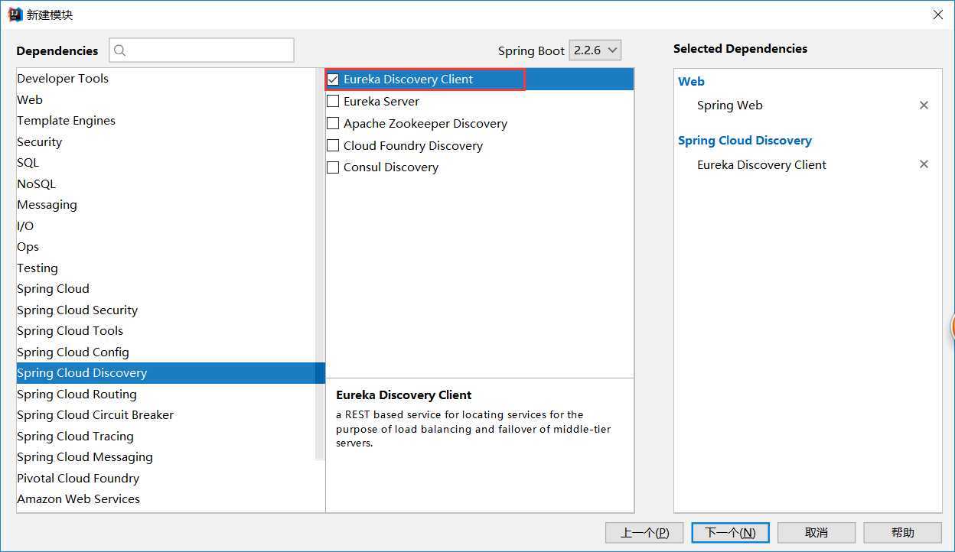Select the Spring Cloud Tracing category

[165, 436]
